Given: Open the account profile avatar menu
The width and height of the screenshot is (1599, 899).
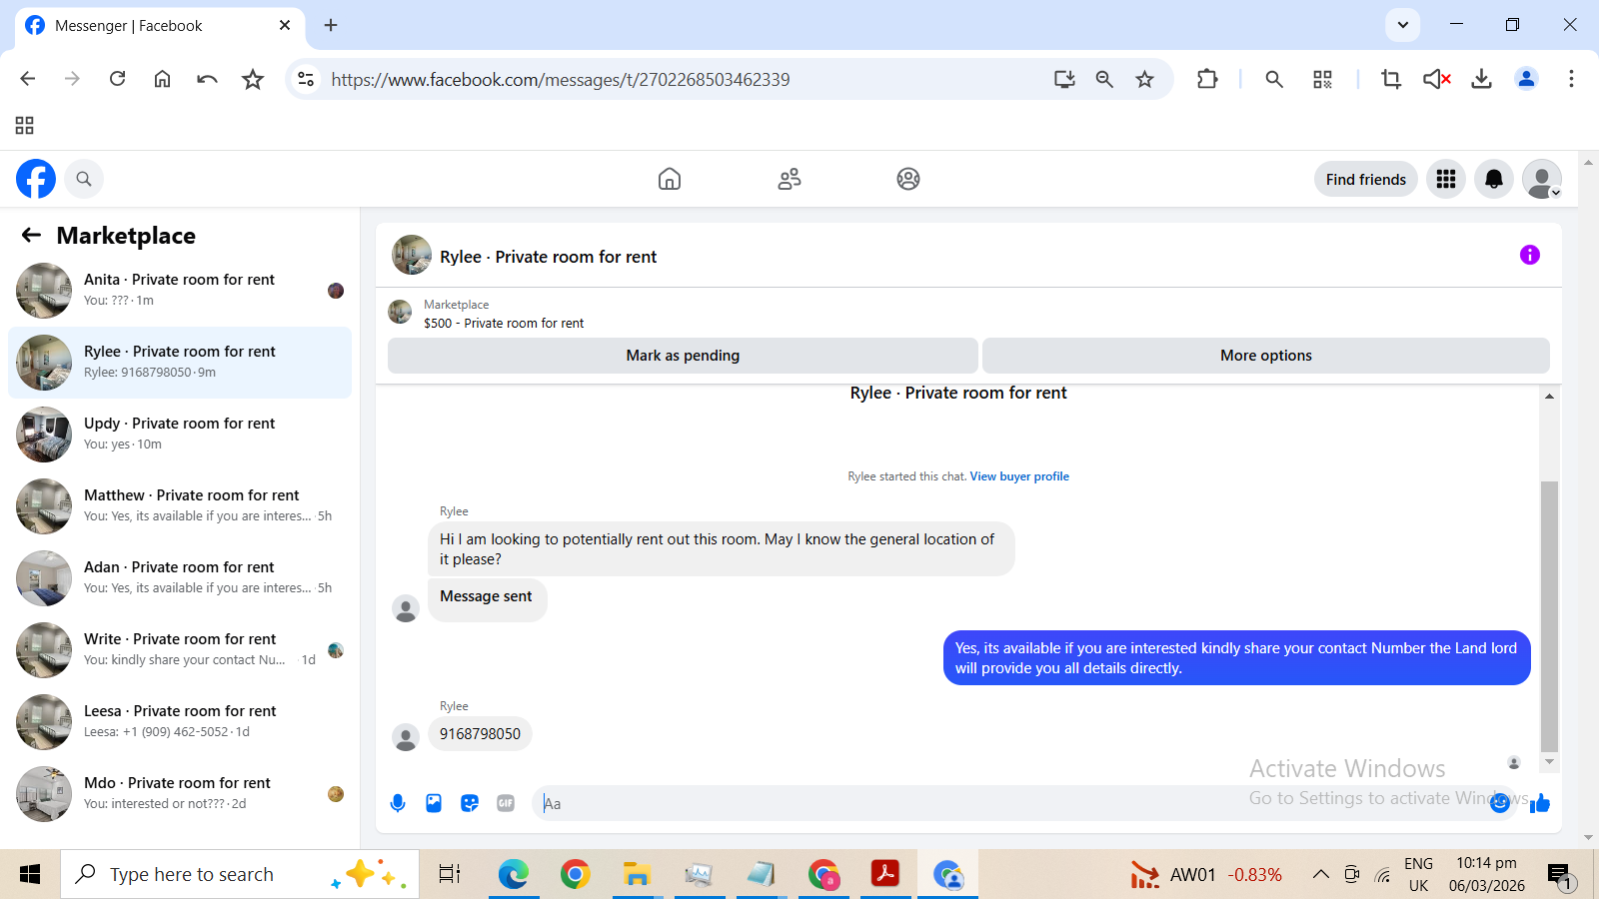Looking at the screenshot, I should pyautogui.click(x=1542, y=179).
